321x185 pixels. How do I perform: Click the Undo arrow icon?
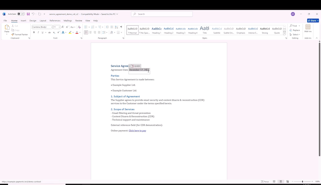(x=33, y=14)
